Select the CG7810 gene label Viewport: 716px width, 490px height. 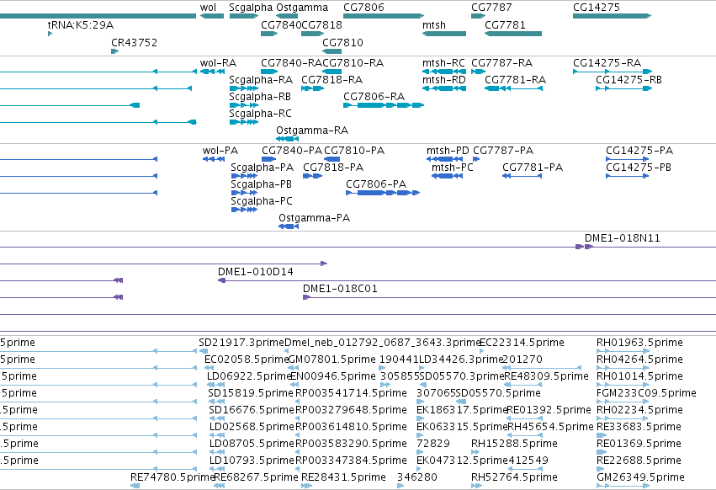pos(342,42)
